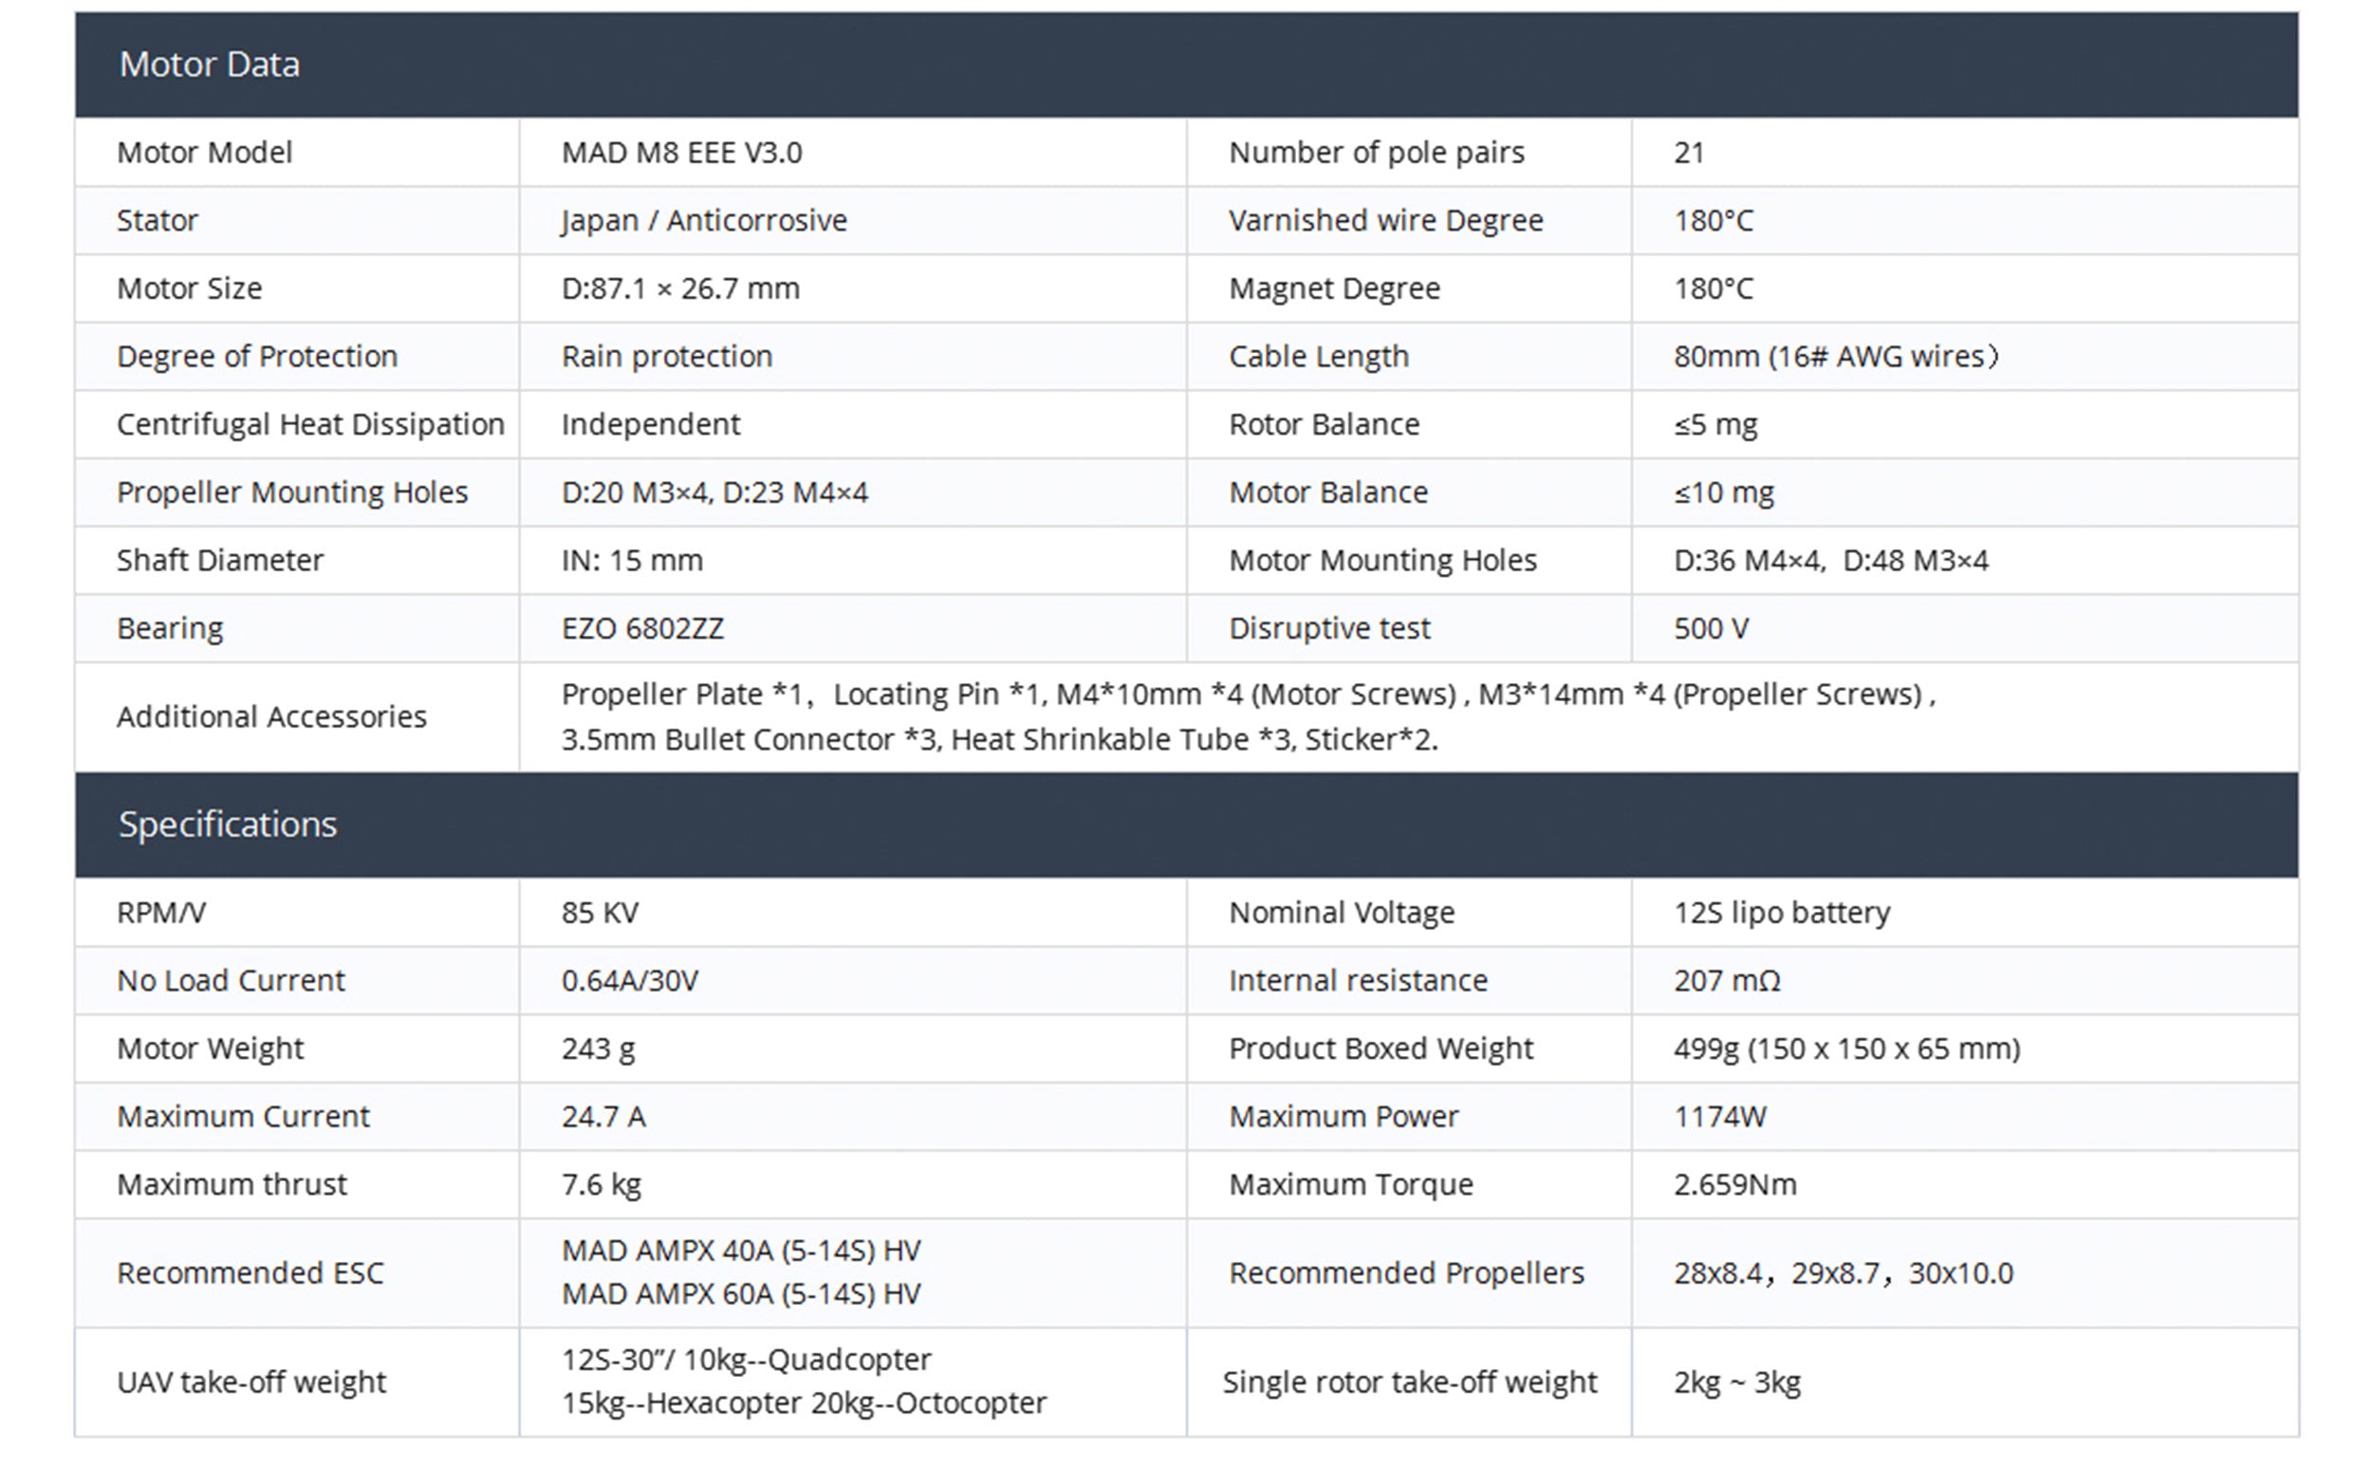Select the 85 KV RPM/V value

click(600, 913)
